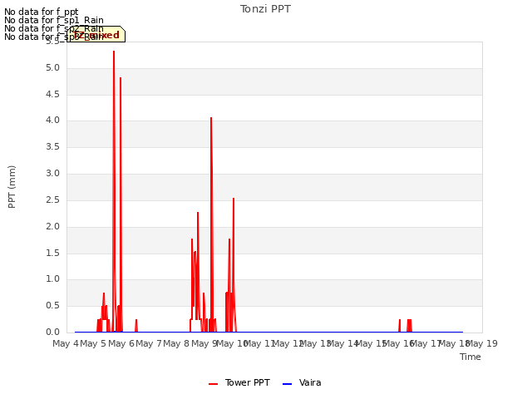Click the tallest red peak near May 5
Viewport: 532px width, 399px height.
tap(114, 52)
